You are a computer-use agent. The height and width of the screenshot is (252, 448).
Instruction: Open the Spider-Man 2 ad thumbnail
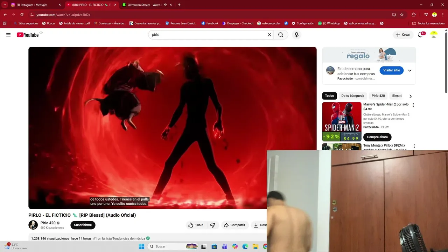point(342,121)
